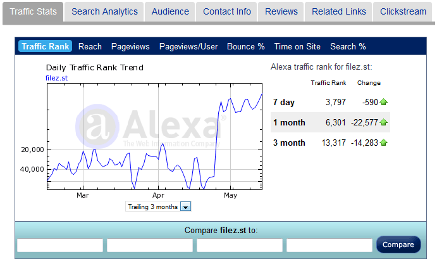This screenshot has width=437, height=261.
Task: Focus the last compare input field
Action: pyautogui.click(x=329, y=245)
